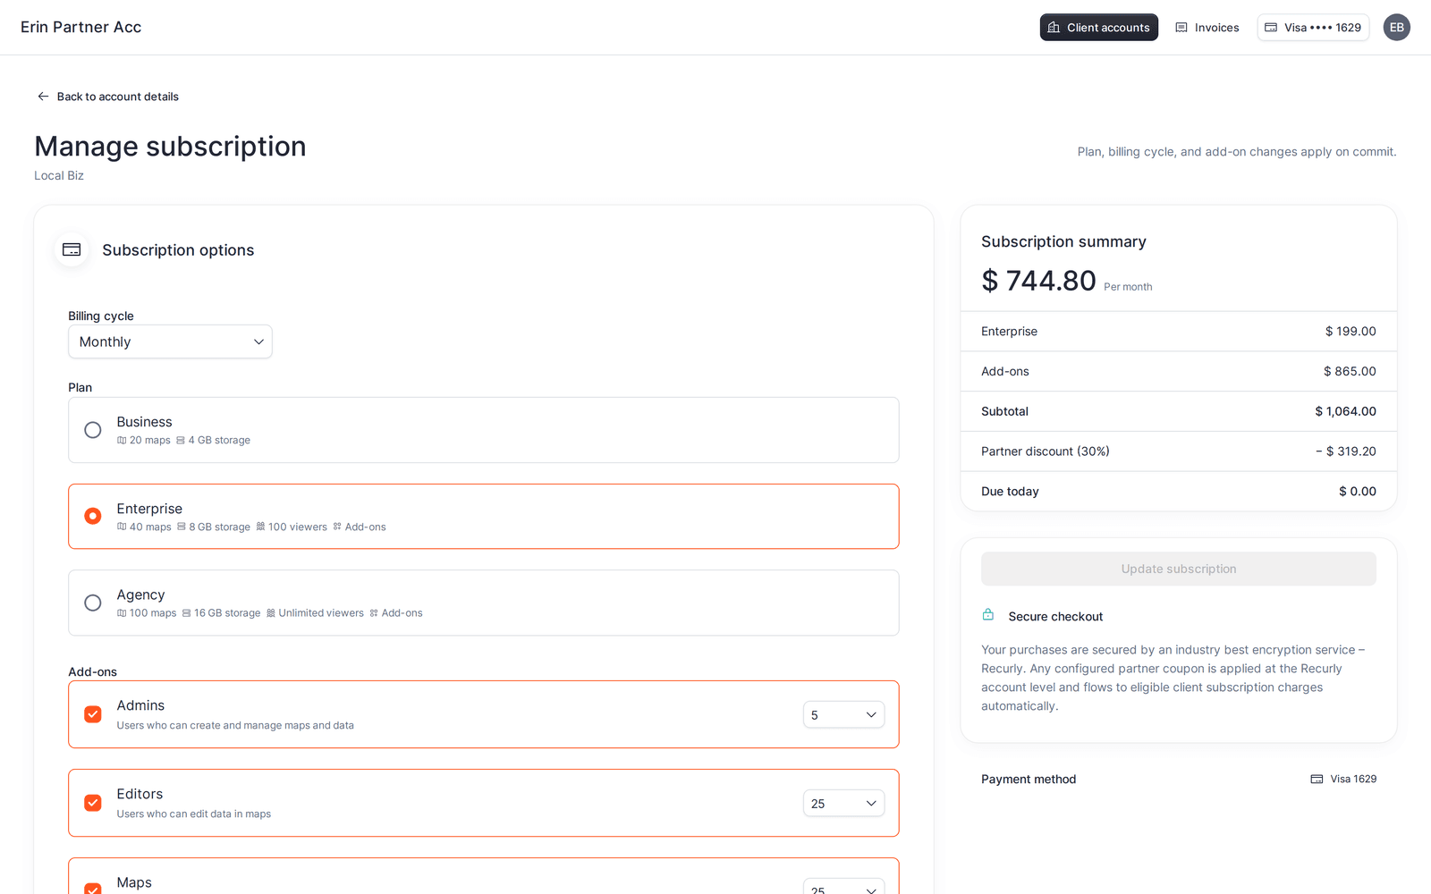The height and width of the screenshot is (894, 1431).
Task: Click the card icon in Visa 1629 header button
Action: click(x=1271, y=28)
